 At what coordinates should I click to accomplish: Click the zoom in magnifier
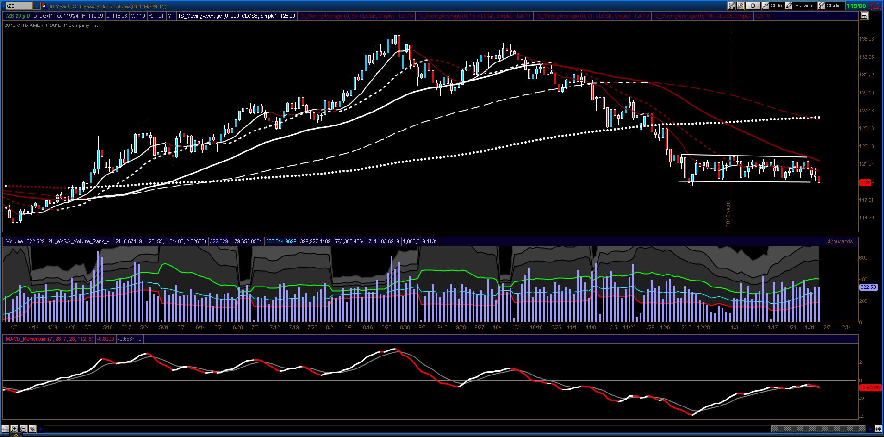pos(14,429)
